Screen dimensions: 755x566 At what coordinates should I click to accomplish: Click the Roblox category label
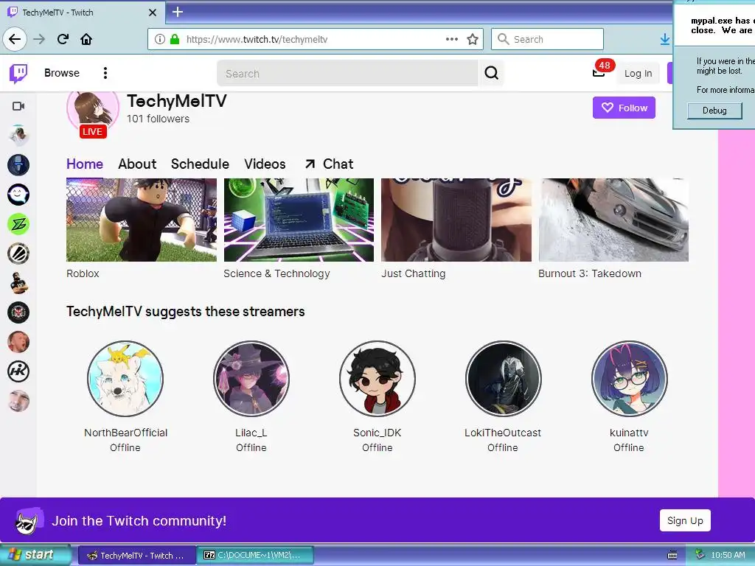pyautogui.click(x=83, y=273)
